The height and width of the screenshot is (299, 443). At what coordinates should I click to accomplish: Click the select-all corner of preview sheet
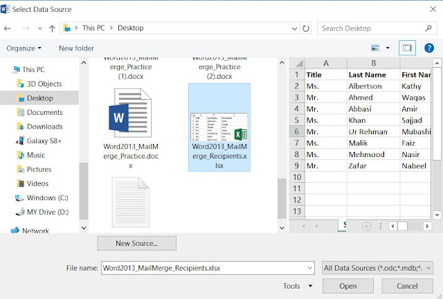click(x=297, y=63)
